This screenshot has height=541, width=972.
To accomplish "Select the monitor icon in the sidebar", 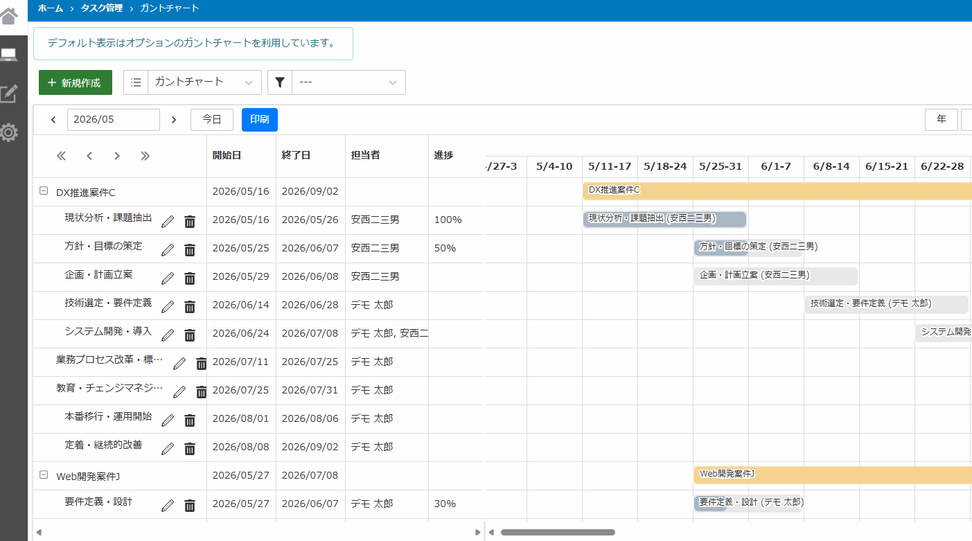I will pyautogui.click(x=8, y=55).
